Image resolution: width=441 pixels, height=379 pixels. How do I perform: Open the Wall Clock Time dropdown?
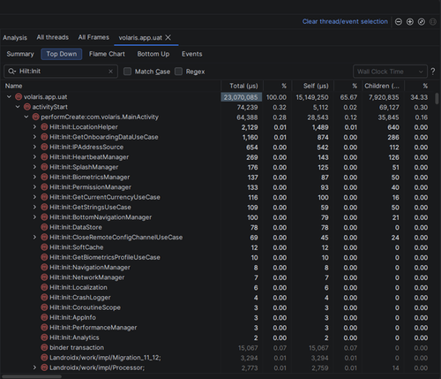click(390, 72)
